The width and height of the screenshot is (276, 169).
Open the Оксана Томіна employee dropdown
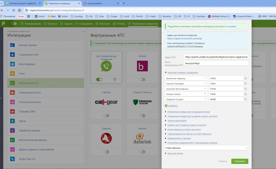coord(186,94)
